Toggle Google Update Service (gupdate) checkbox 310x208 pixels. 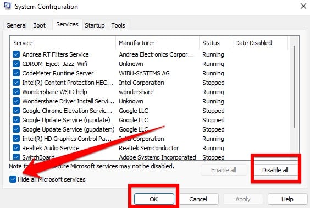(x=16, y=120)
